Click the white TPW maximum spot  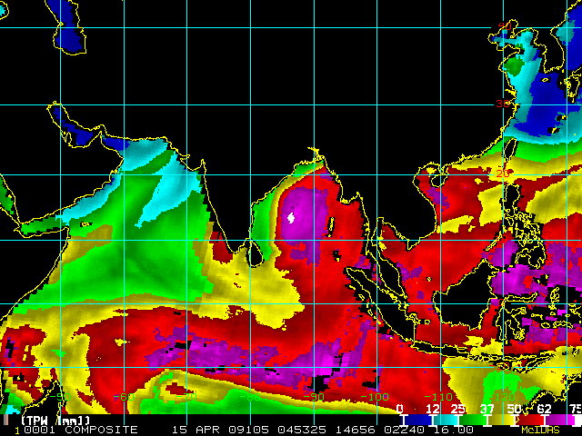[291, 218]
